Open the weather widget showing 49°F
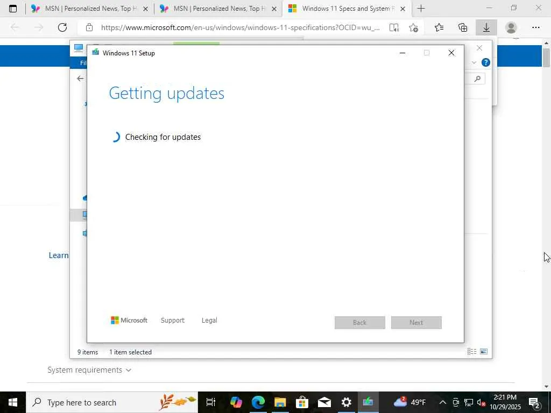 coord(409,402)
